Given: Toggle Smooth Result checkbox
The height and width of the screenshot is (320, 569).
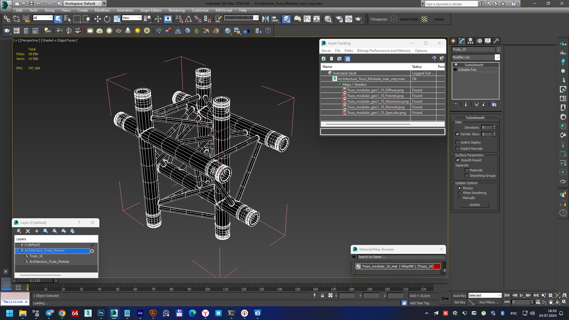Looking at the screenshot, I should pos(458,160).
